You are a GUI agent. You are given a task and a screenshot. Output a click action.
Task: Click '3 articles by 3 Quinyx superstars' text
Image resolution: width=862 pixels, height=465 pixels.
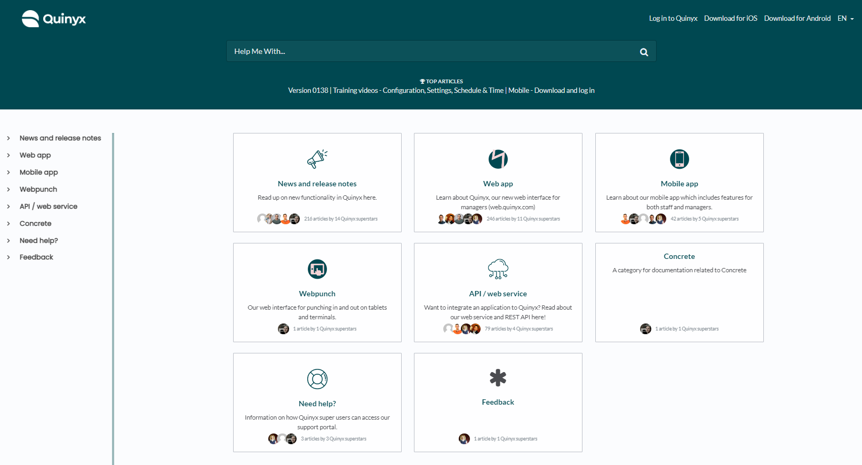click(x=333, y=439)
